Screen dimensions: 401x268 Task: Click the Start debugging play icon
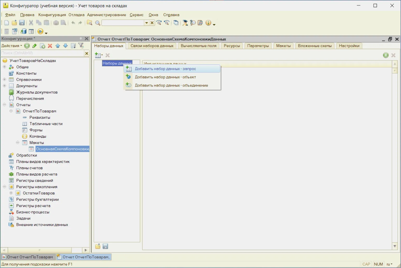click(x=40, y=32)
